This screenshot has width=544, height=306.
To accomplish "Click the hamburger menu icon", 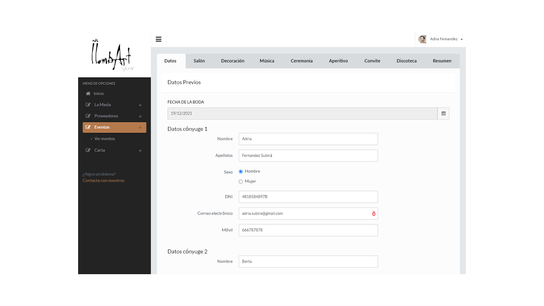I will coord(158,39).
